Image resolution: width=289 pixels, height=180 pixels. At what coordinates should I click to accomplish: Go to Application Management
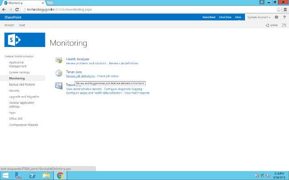(x=18, y=64)
